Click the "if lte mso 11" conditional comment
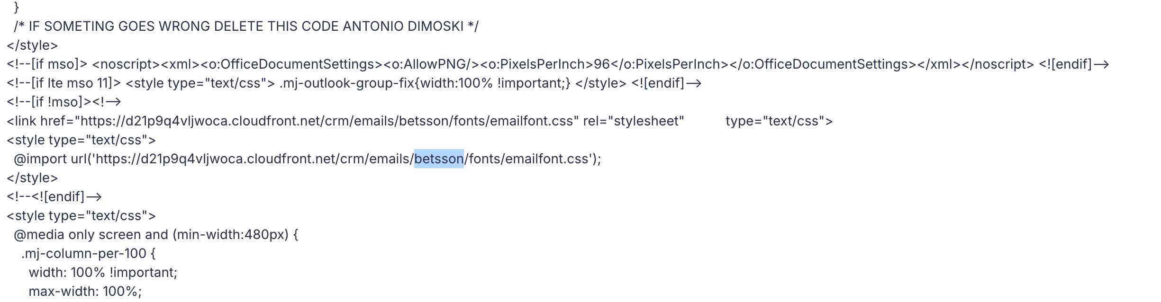 click(x=63, y=83)
